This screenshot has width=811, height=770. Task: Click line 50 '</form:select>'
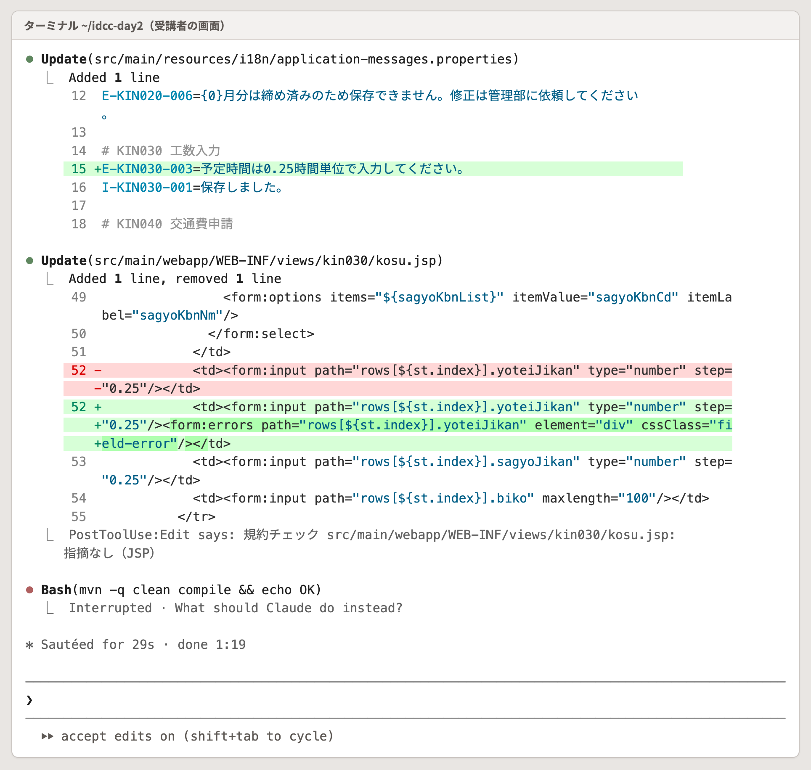coord(261,334)
